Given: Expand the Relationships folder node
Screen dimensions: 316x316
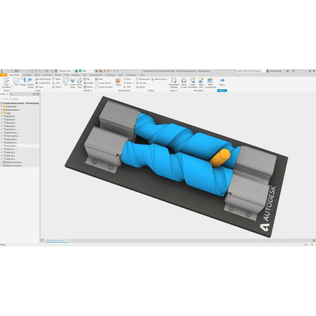Looking at the screenshot, I should pyautogui.click(x=1, y=107).
